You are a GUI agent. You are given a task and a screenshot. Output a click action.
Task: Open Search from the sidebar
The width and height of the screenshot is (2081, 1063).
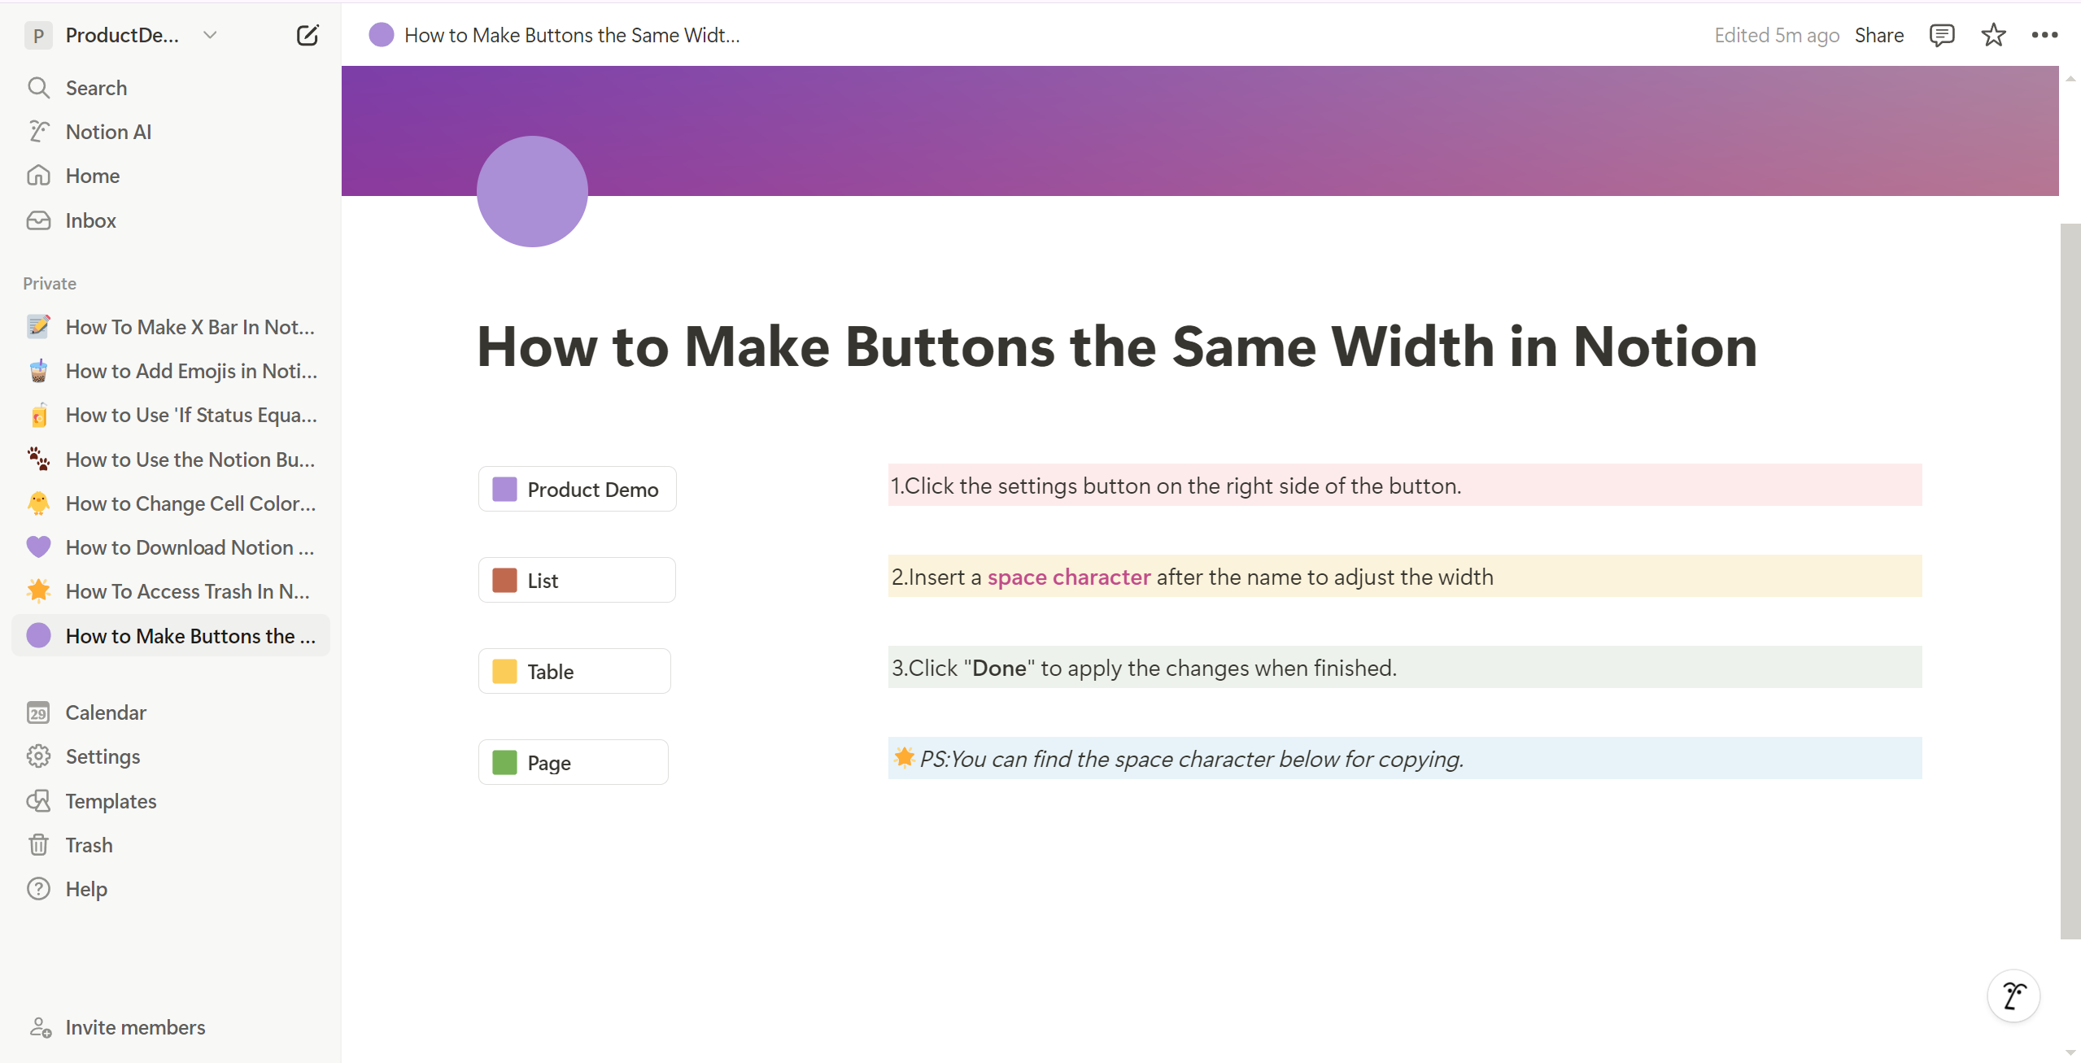point(96,88)
